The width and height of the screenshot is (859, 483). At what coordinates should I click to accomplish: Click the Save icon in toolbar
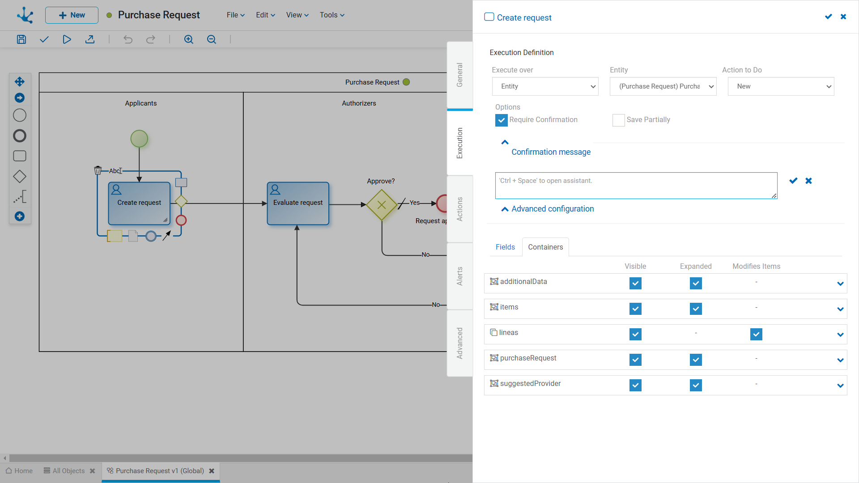tap(21, 39)
